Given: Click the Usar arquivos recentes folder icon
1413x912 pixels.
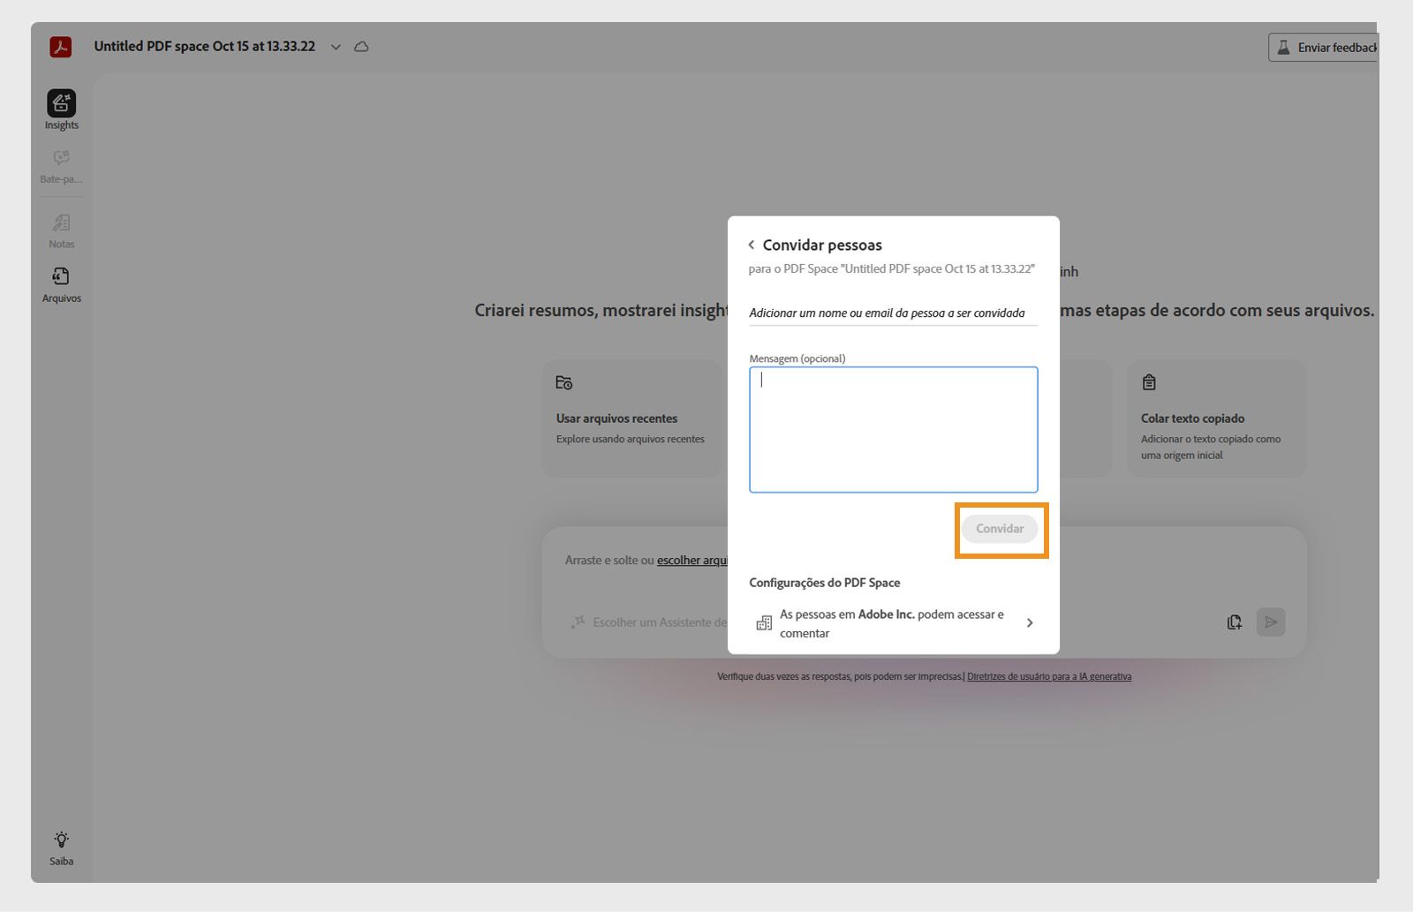Looking at the screenshot, I should tap(563, 382).
